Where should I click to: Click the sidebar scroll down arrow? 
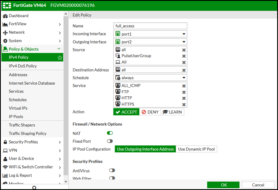(x=66, y=182)
